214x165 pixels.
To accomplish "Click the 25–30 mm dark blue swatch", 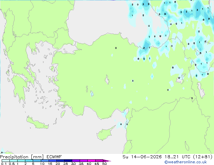I will click(x=68, y=161).
